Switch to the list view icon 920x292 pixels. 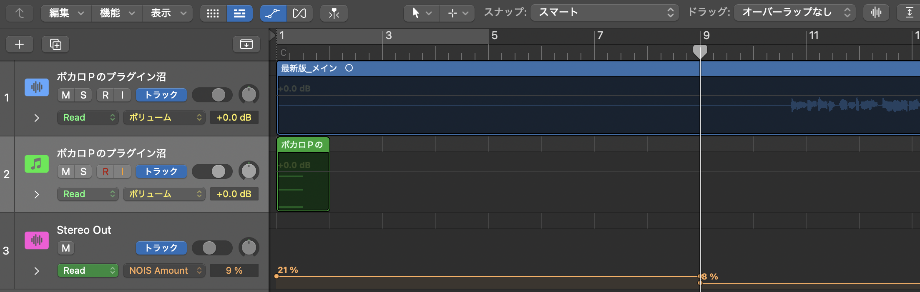[x=239, y=13]
